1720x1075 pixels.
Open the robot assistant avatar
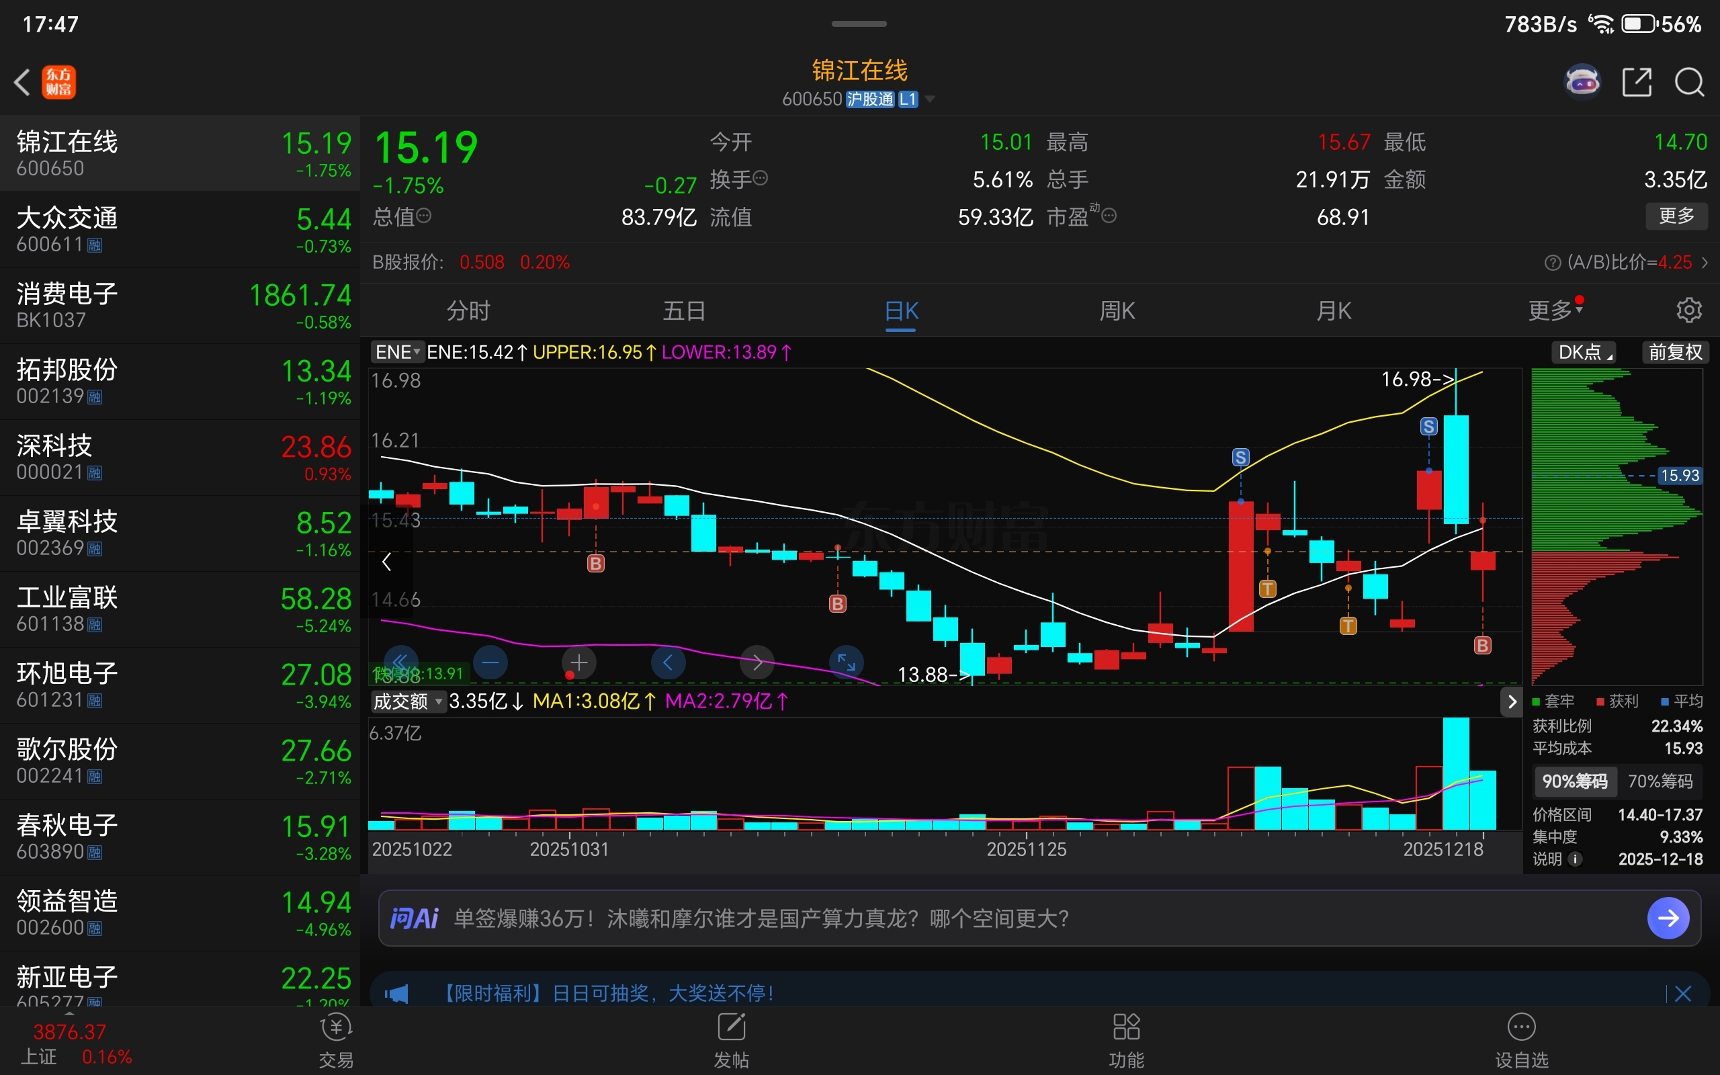coord(1583,81)
